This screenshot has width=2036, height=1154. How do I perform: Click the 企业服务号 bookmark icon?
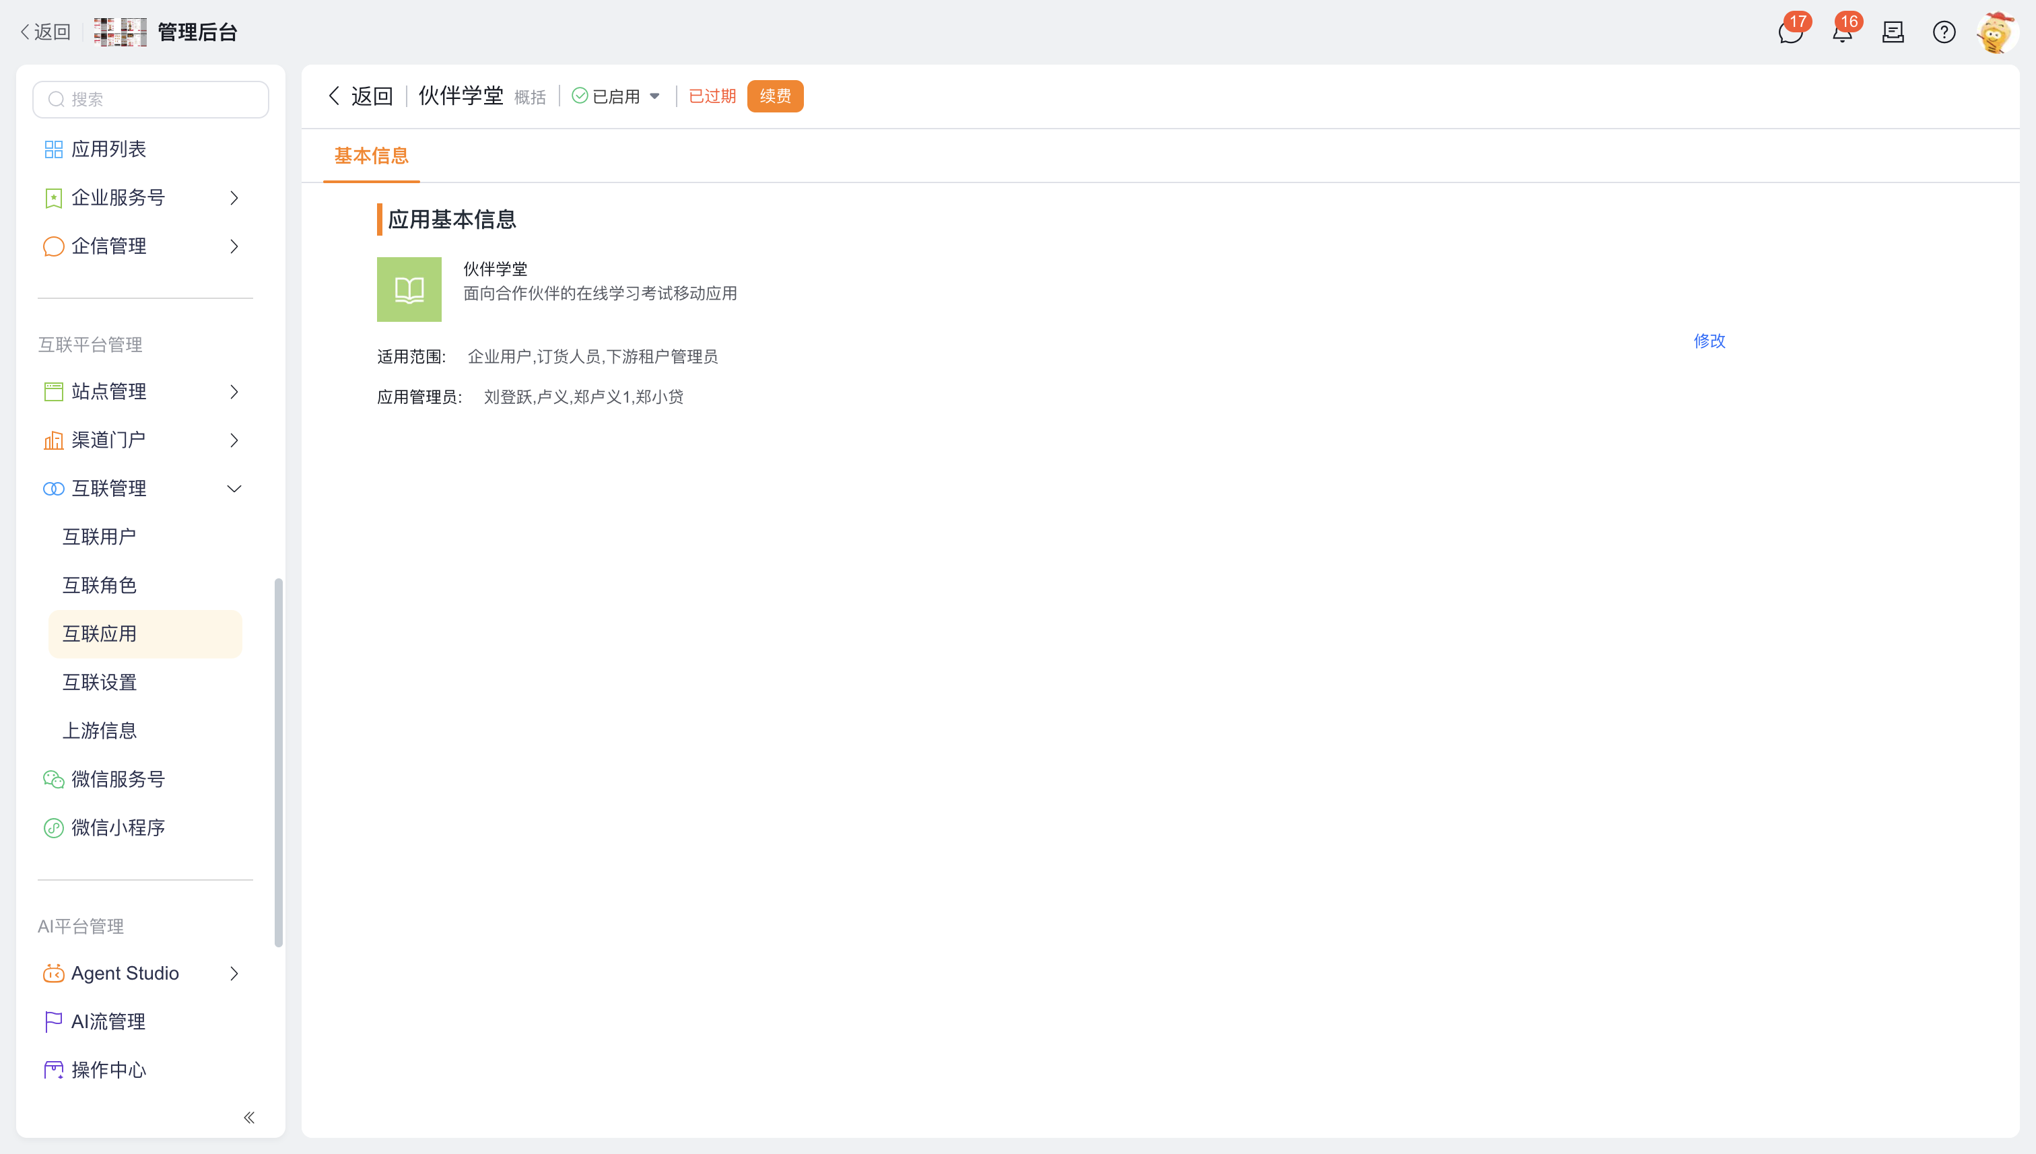pos(53,198)
